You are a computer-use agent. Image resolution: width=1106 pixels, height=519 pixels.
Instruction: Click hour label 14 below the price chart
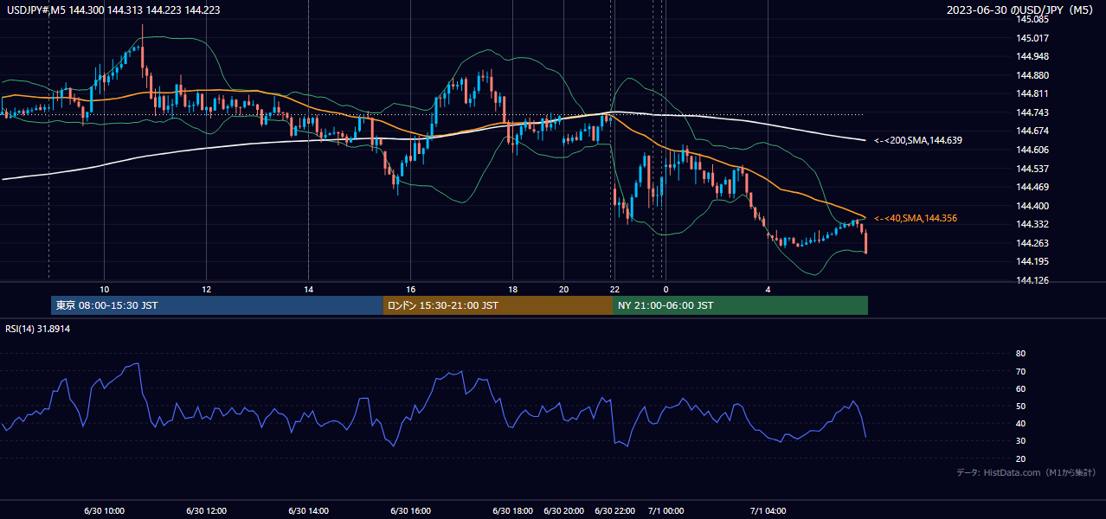308,289
